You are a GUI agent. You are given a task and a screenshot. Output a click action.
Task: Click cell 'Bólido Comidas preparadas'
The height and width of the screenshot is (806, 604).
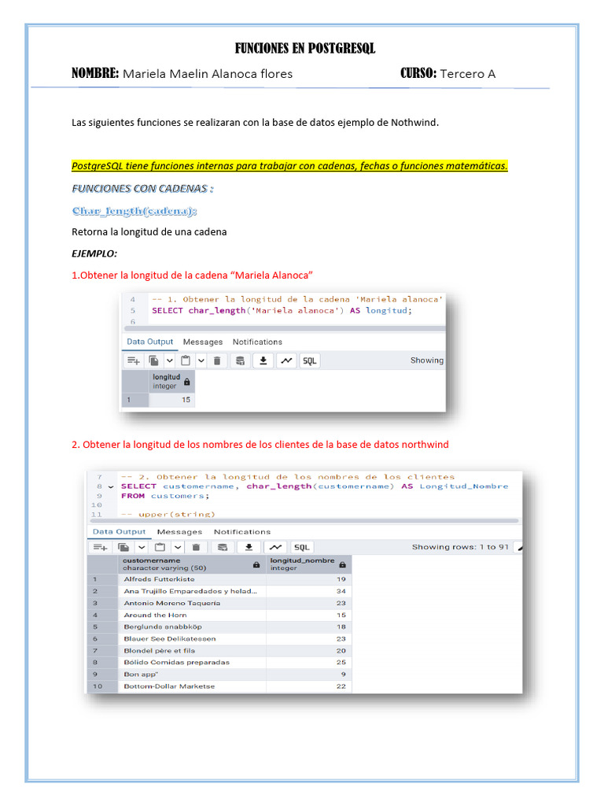[192, 663]
